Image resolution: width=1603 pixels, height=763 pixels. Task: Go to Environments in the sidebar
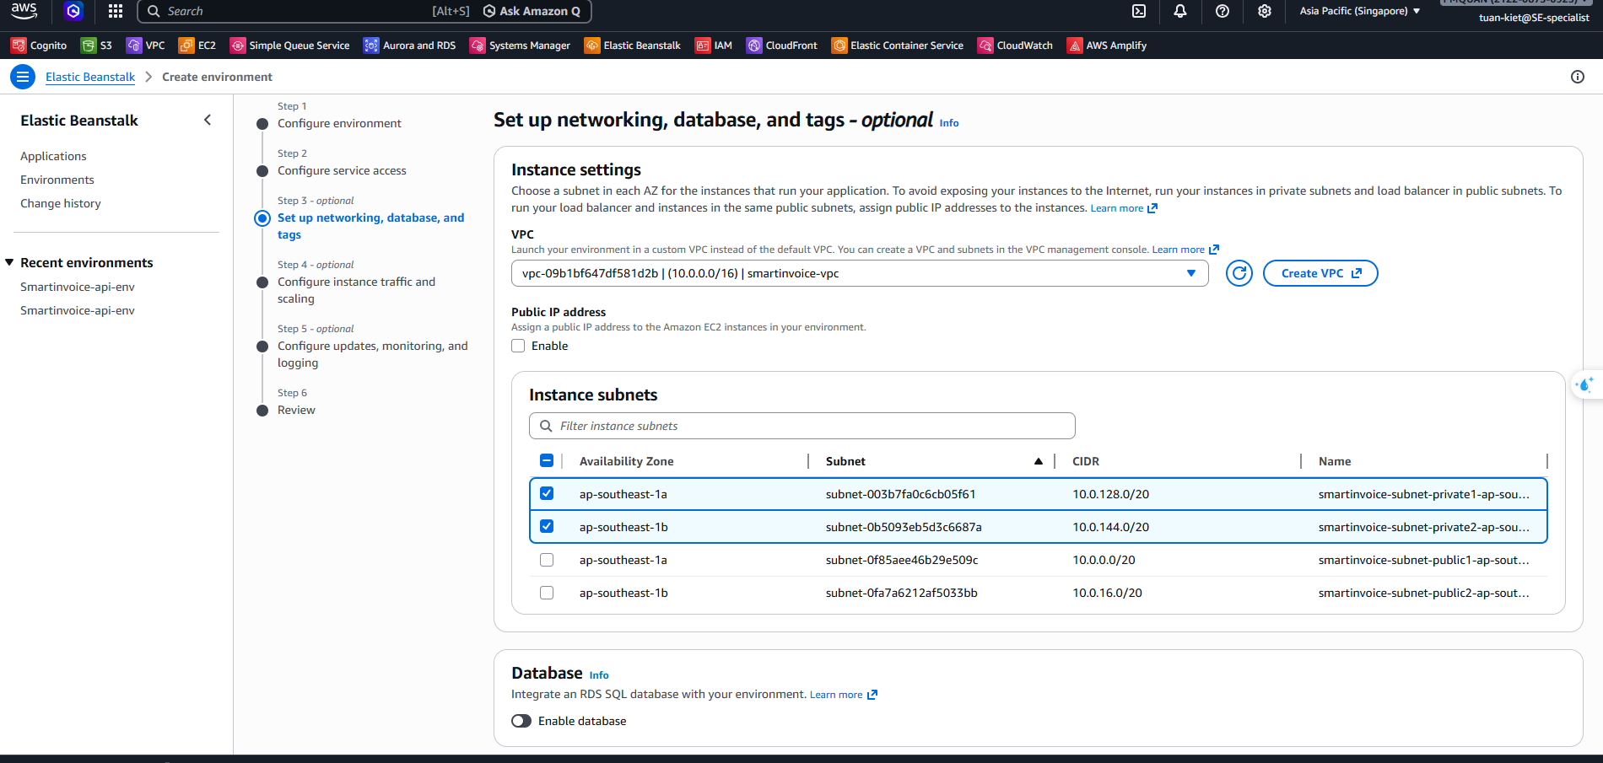[x=57, y=180]
